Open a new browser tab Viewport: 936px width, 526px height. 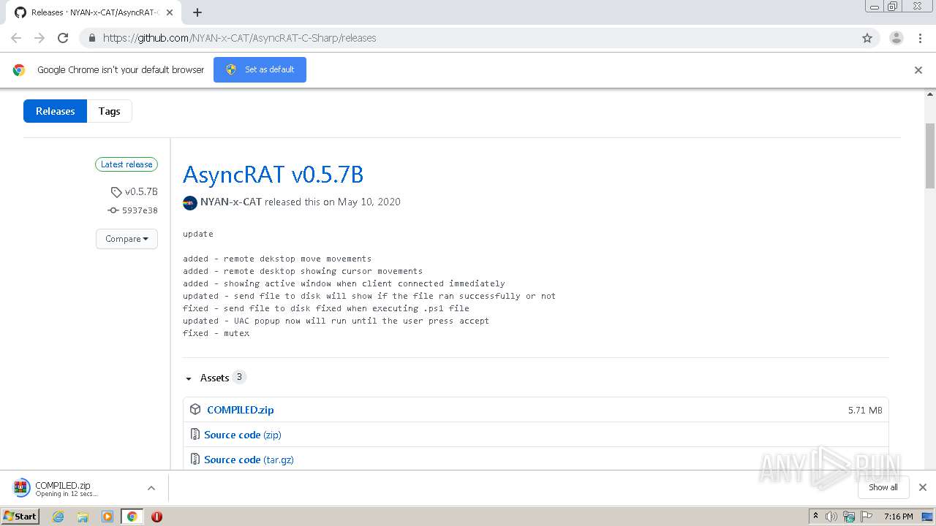197,12
